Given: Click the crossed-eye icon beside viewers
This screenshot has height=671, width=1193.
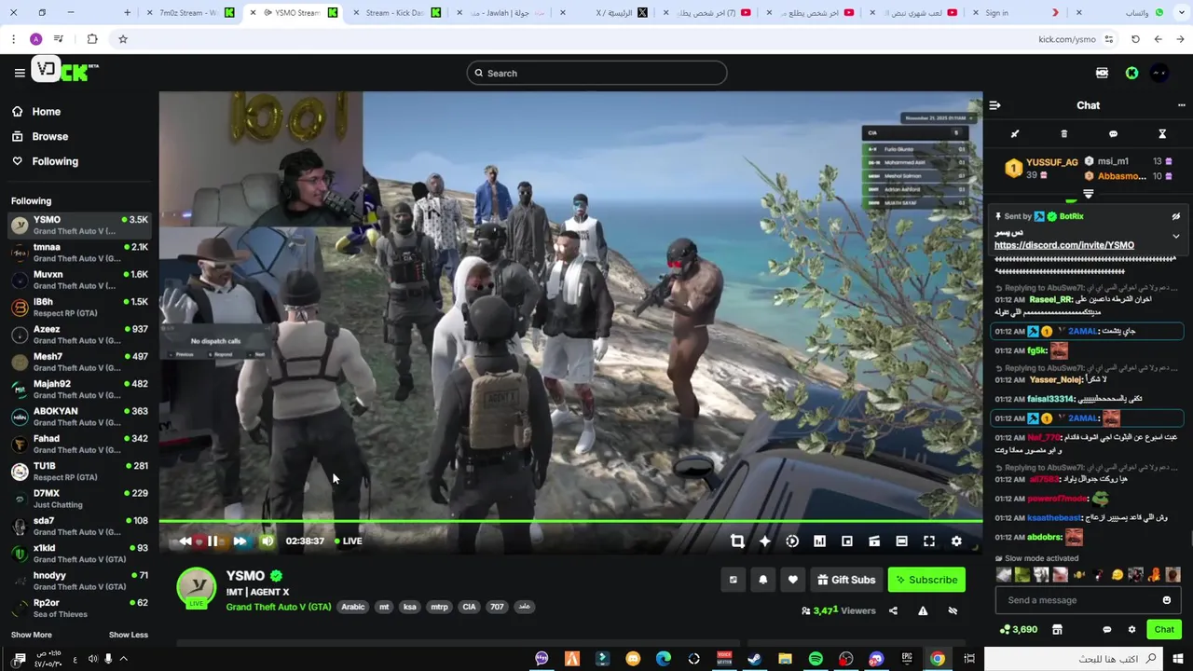Looking at the screenshot, I should click(x=953, y=610).
